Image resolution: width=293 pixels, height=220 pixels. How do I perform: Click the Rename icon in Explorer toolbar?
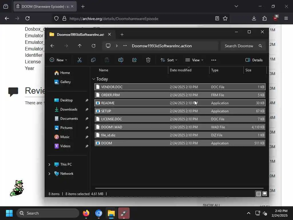(121, 60)
